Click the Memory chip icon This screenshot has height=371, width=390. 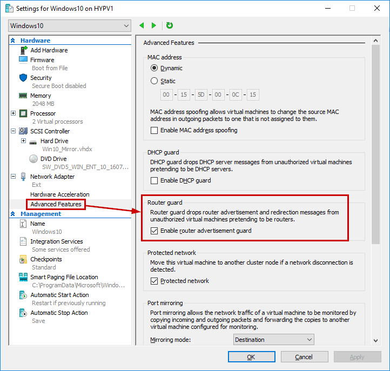tap(23, 96)
